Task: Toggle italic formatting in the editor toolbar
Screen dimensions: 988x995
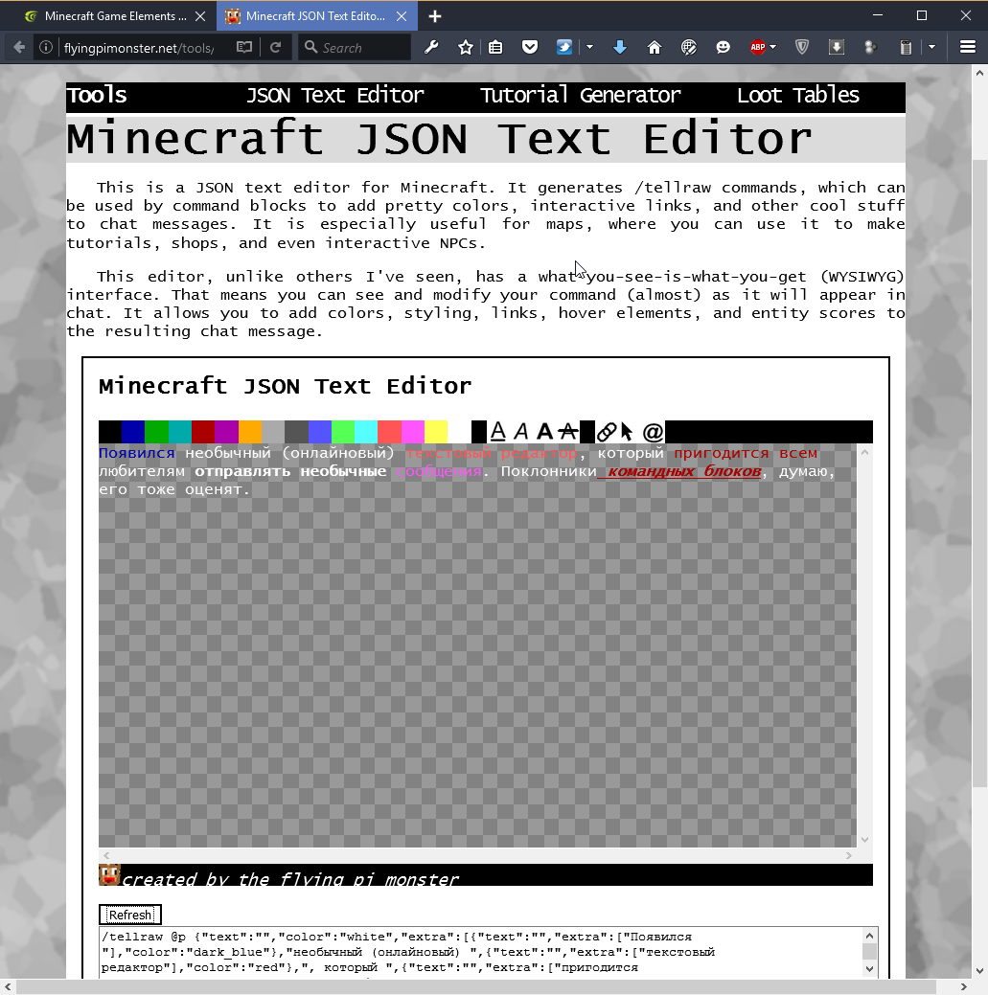Action: pyautogui.click(x=521, y=432)
